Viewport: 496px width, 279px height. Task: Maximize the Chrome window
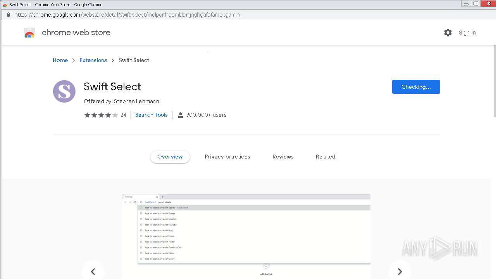click(475, 4)
